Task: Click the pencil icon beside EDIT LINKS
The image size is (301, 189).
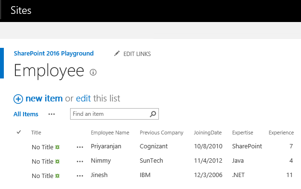Action: click(117, 54)
